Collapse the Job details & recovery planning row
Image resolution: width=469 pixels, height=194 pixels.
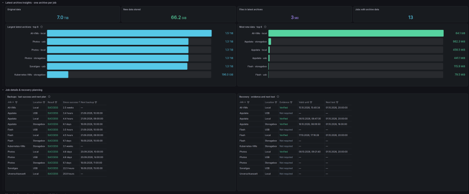coord(3,90)
